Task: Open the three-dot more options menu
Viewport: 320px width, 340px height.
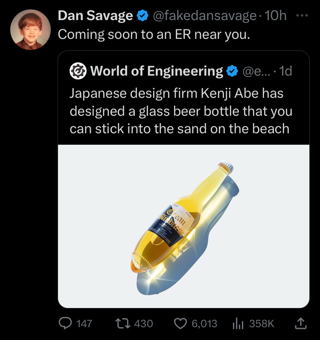Action: (302, 15)
